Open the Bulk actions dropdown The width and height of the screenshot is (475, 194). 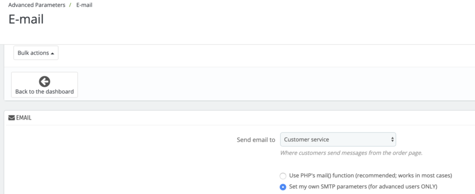[x=36, y=53]
